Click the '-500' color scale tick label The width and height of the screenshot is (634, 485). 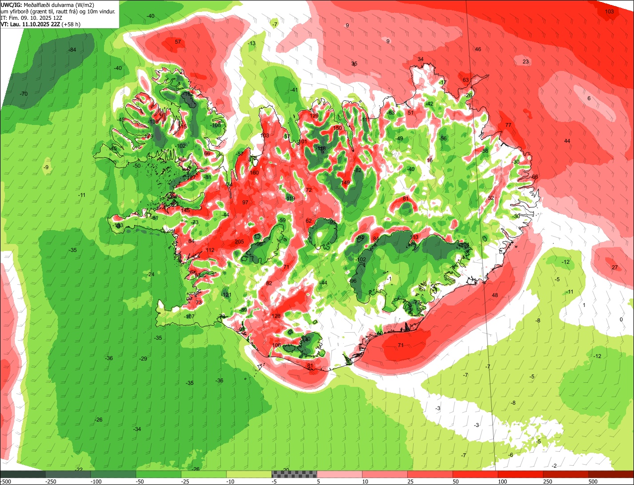(x=5, y=481)
